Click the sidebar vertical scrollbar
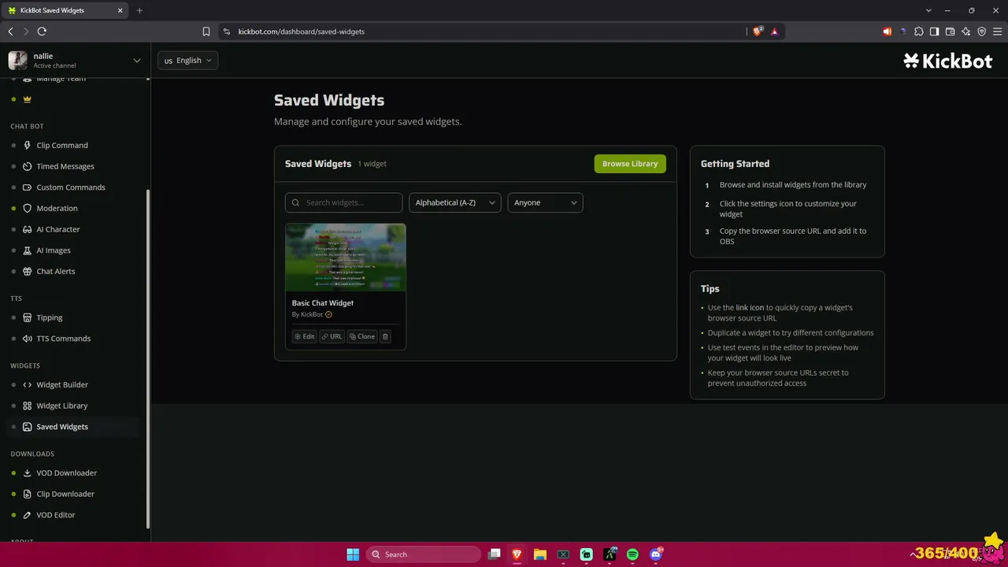The height and width of the screenshot is (567, 1008). point(147,359)
